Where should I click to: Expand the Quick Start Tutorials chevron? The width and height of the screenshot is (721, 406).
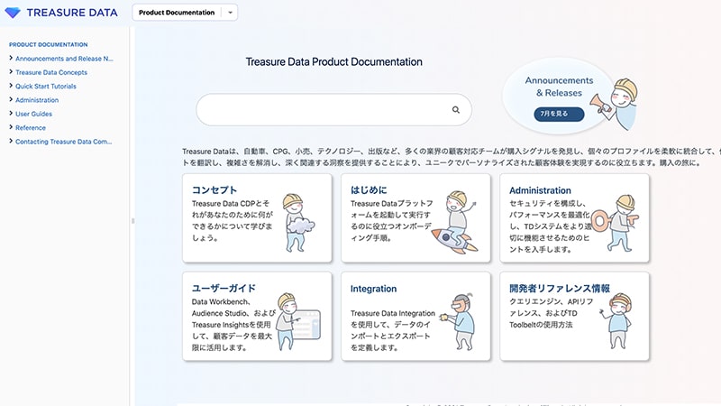[x=11, y=86]
